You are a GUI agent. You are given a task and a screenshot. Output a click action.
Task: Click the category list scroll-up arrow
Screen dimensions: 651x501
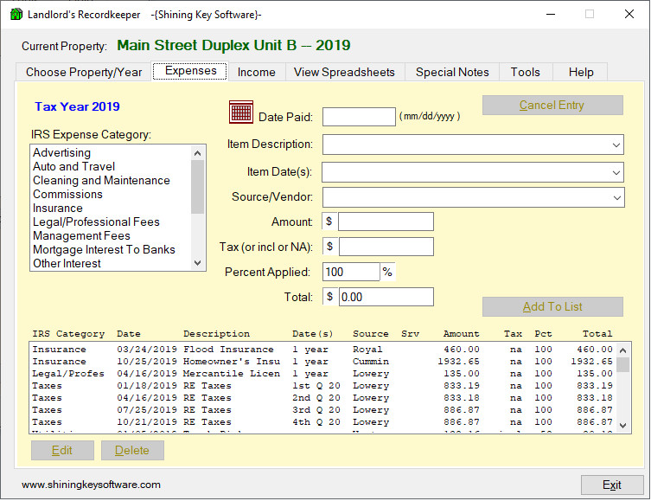(x=198, y=153)
